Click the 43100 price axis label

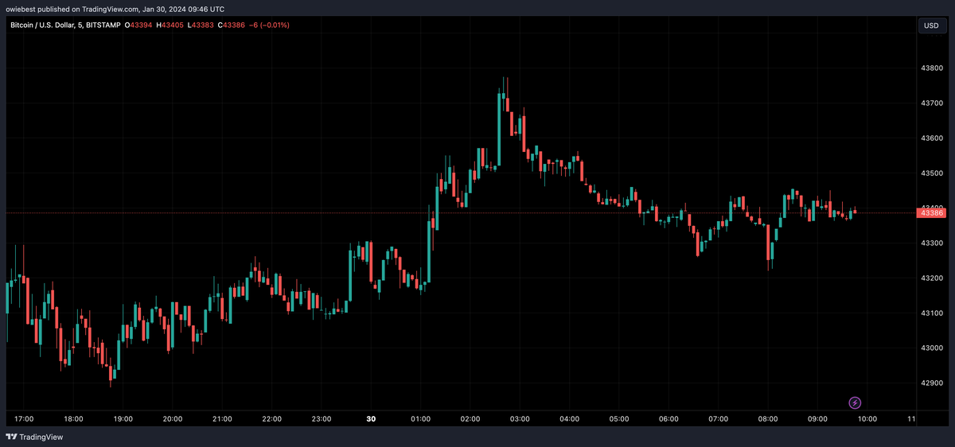(x=932, y=313)
